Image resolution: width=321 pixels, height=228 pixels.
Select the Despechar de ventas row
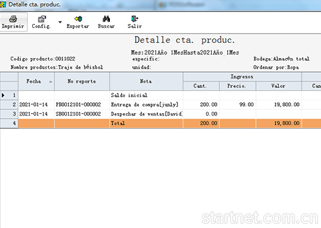[160, 114]
